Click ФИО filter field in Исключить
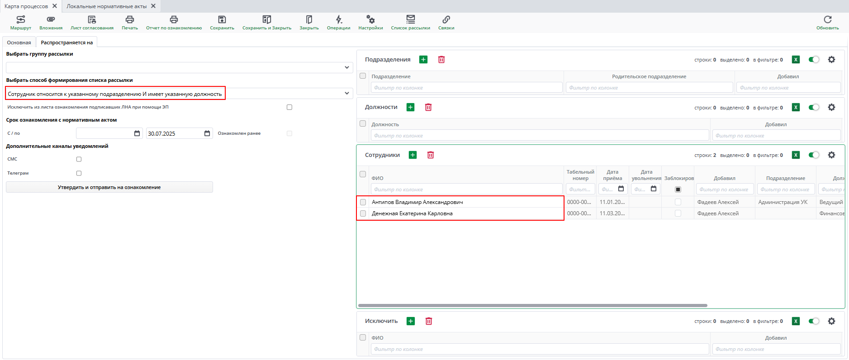 [x=540, y=349]
